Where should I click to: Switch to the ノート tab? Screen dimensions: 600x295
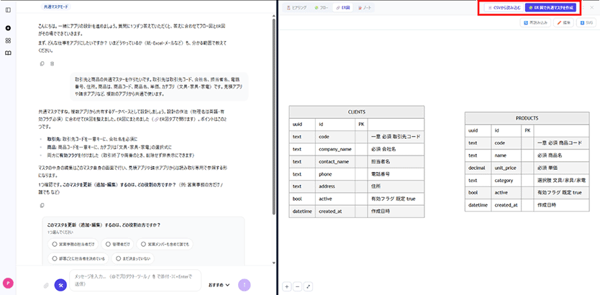364,8
